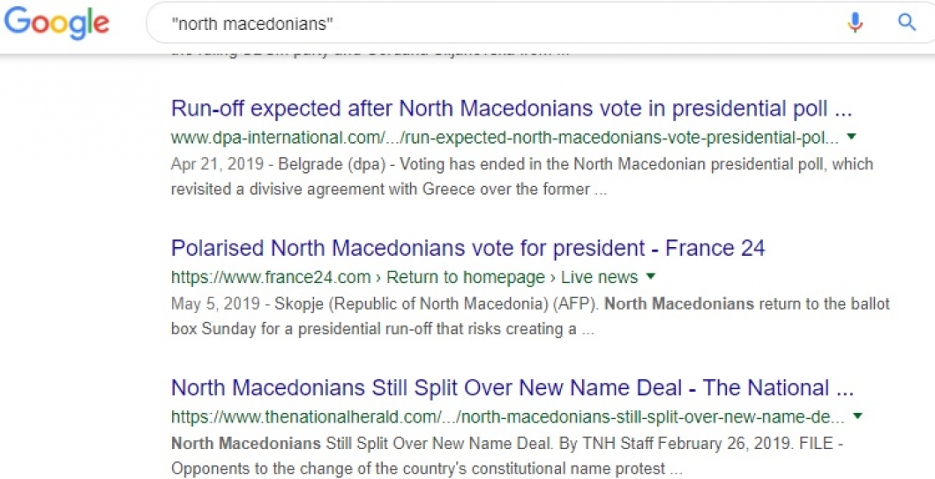935x479 pixels.
Task: Expand dropdown arrow beside dpa-international URL
Action: (853, 137)
